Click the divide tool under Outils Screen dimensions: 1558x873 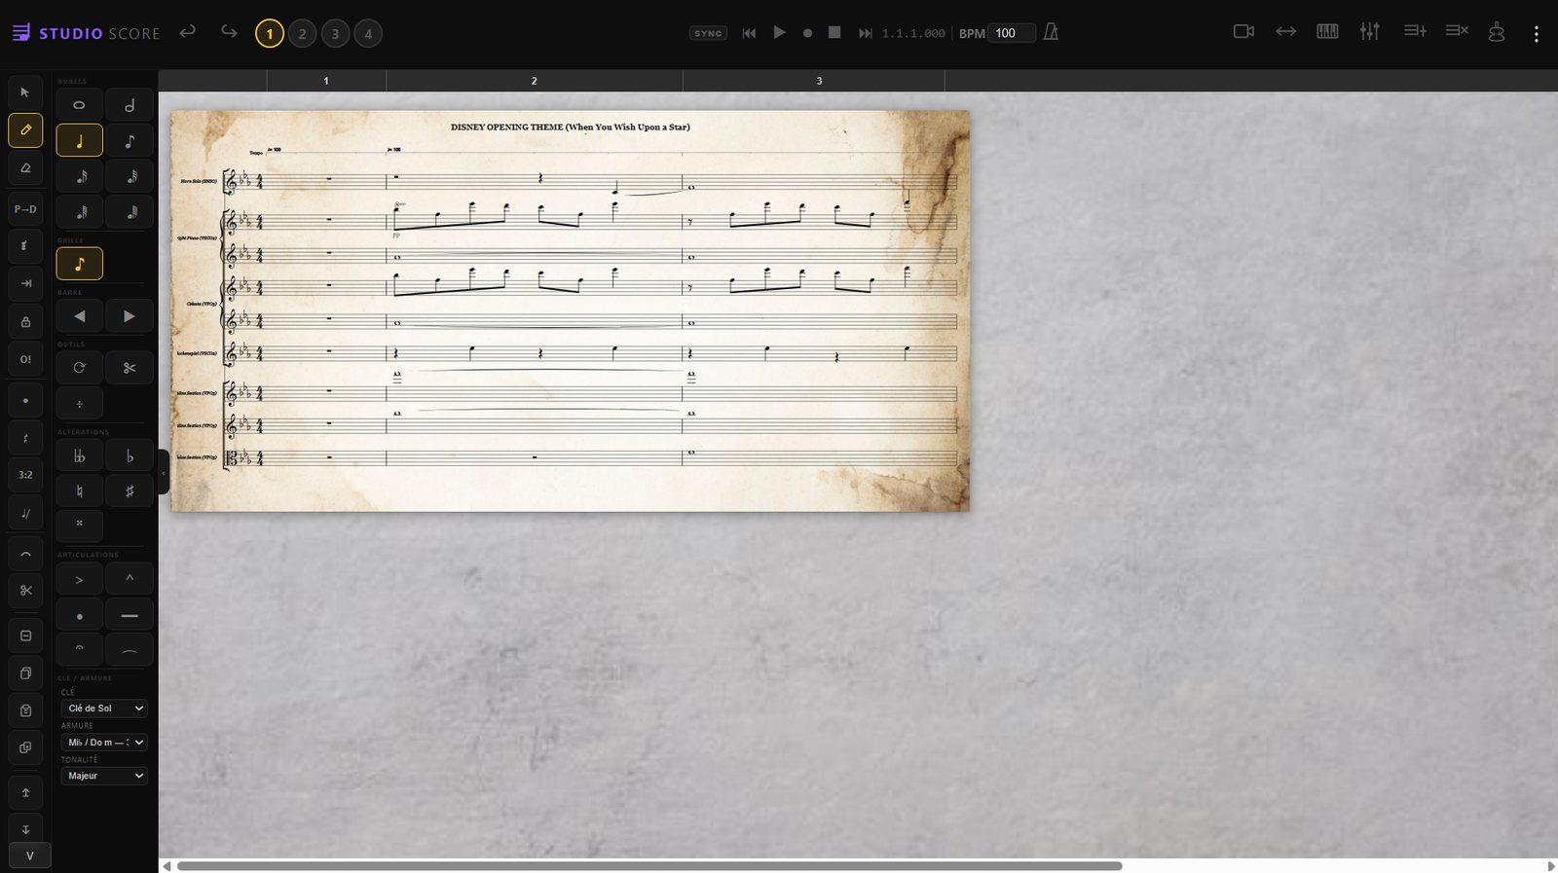click(x=79, y=403)
